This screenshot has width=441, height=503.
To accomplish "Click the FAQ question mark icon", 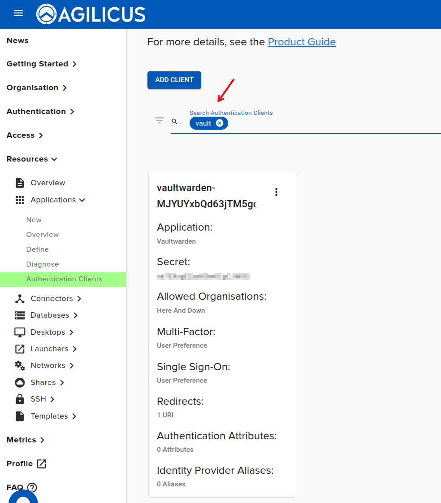I will point(32,488).
